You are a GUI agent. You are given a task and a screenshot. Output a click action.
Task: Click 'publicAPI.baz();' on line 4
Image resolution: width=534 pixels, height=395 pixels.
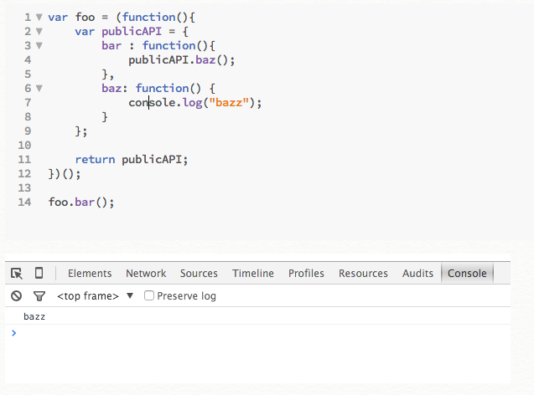(x=182, y=60)
